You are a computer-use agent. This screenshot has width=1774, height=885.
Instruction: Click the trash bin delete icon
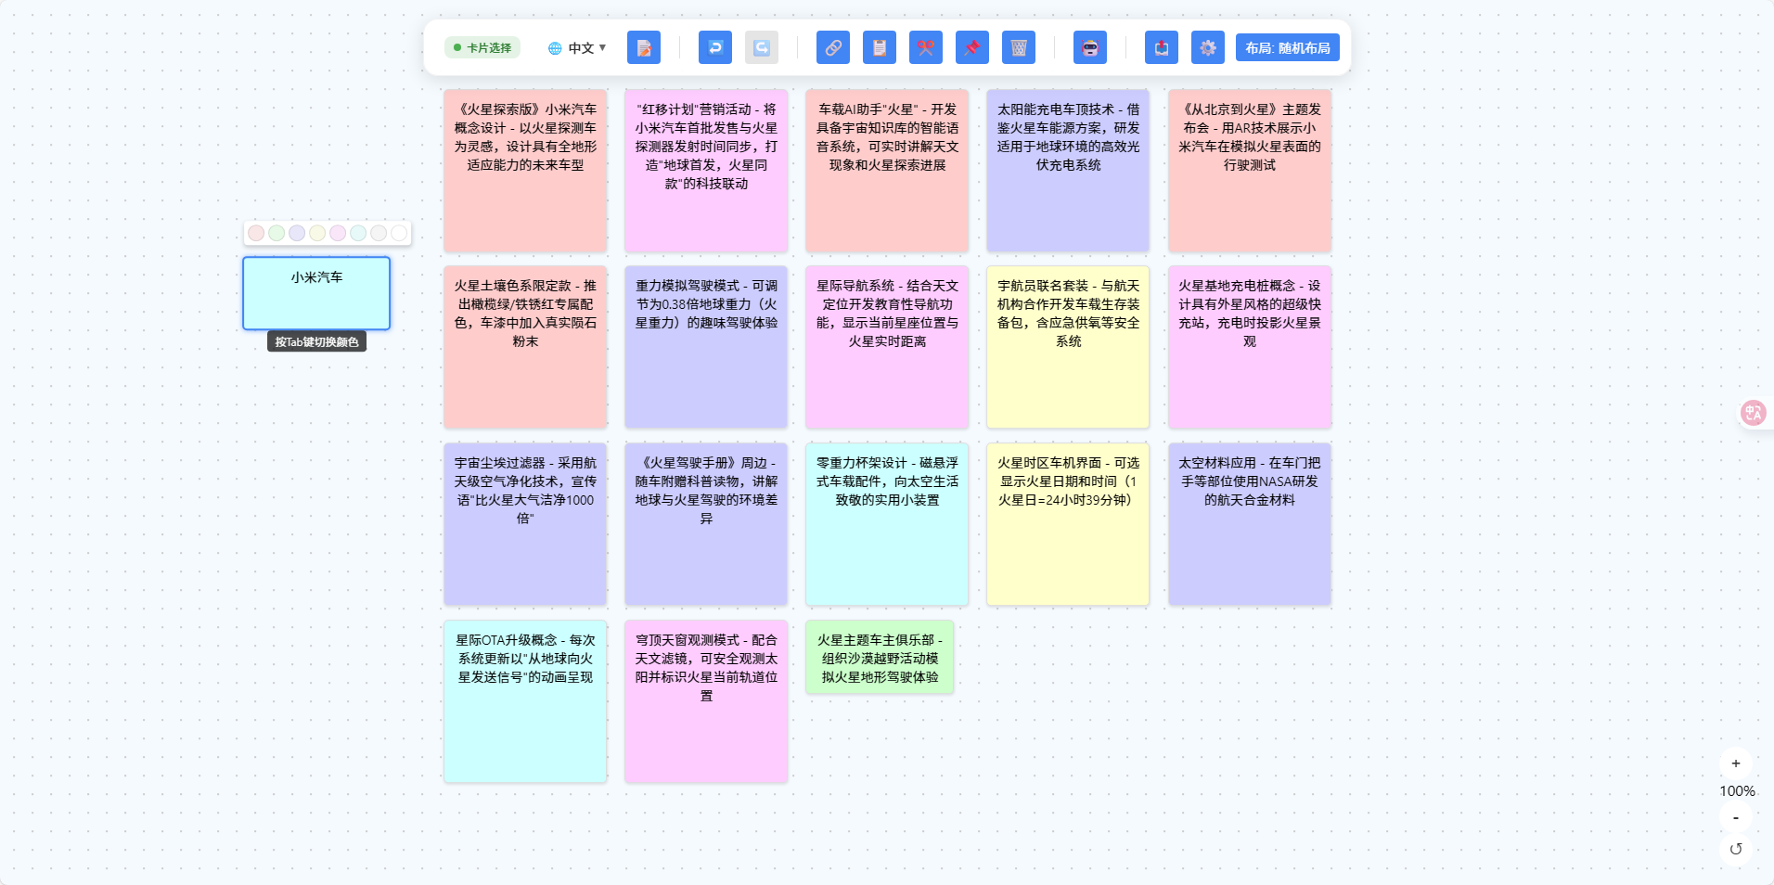coord(1019,47)
